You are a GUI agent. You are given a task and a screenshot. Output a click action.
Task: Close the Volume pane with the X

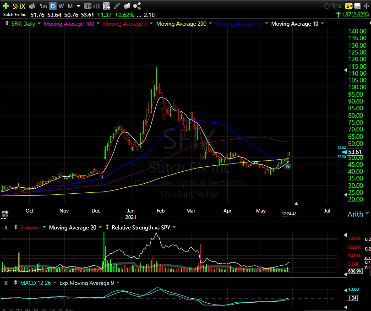click(x=6, y=227)
